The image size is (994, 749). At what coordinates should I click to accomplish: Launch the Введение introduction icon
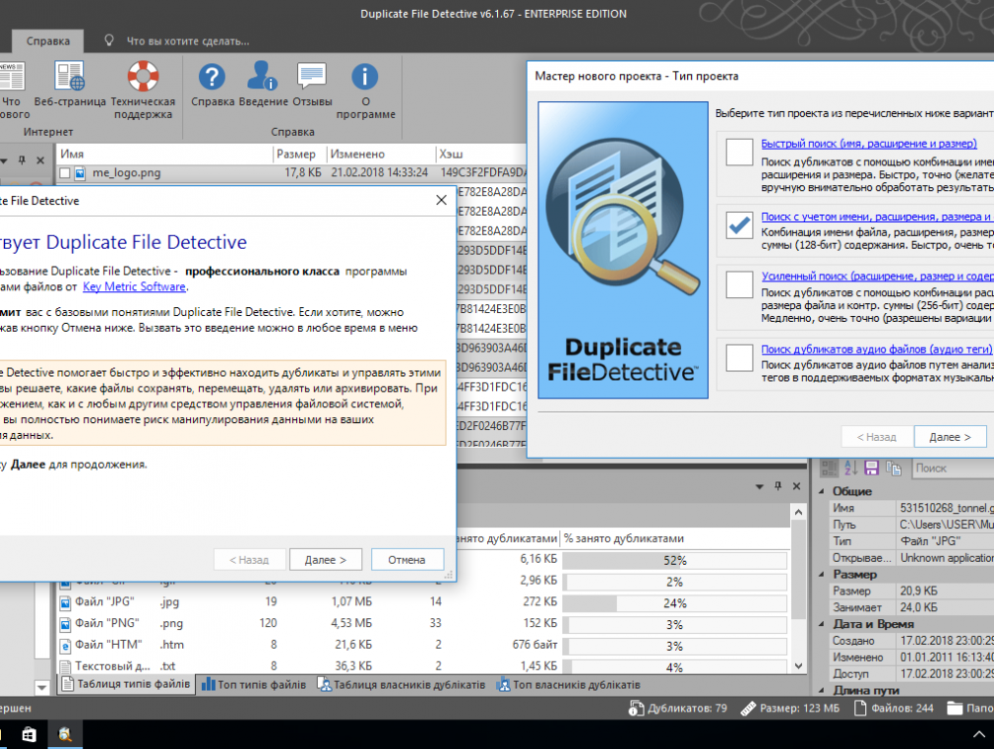263,76
